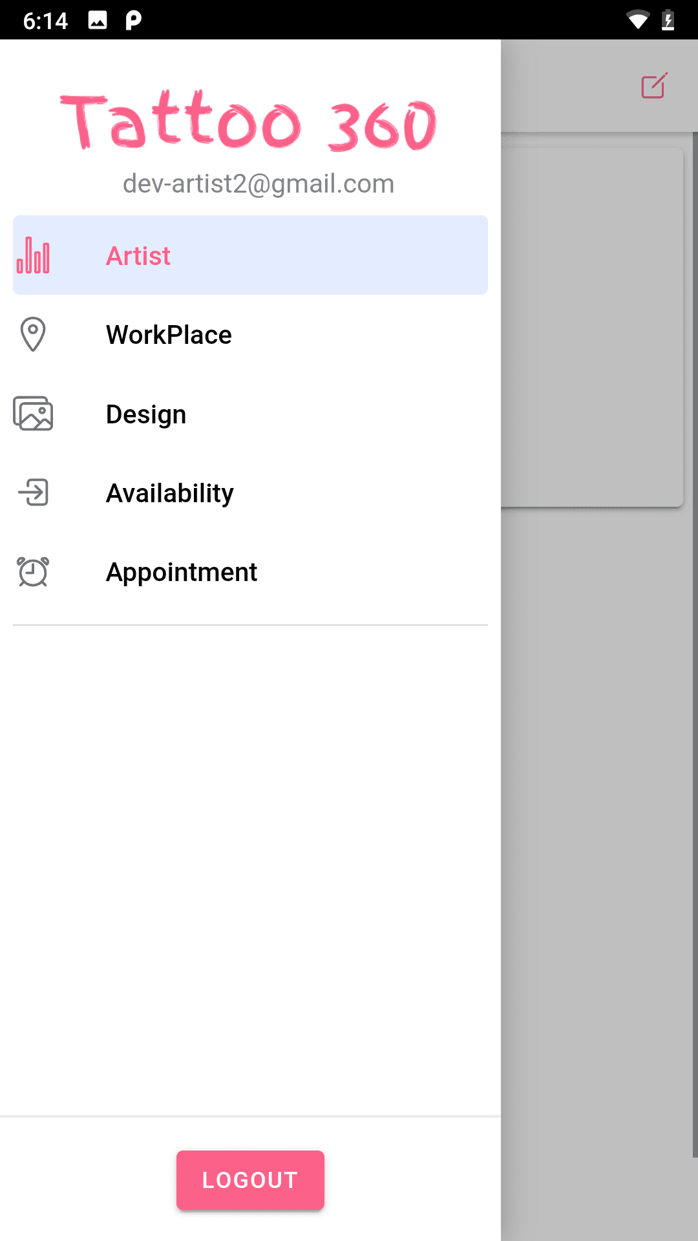Tap the P notification icon in status bar

[x=133, y=21]
